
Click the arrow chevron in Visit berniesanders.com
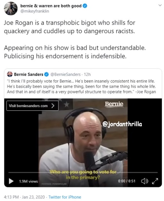(53, 106)
